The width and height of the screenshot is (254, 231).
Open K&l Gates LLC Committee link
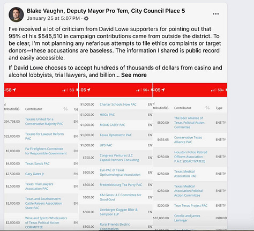point(121,197)
